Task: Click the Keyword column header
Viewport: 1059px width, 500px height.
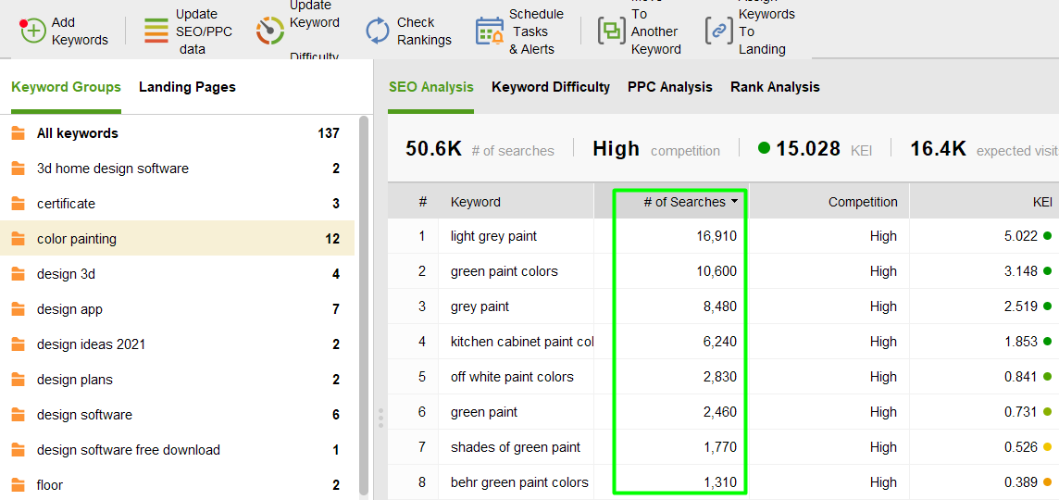Action: pos(475,202)
